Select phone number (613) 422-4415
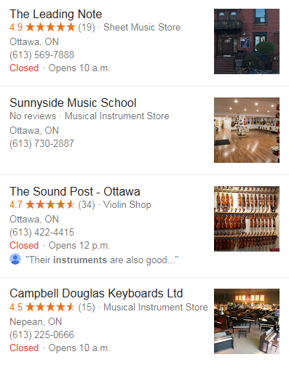Screen dimensions: 289x365 pyautogui.click(x=41, y=233)
